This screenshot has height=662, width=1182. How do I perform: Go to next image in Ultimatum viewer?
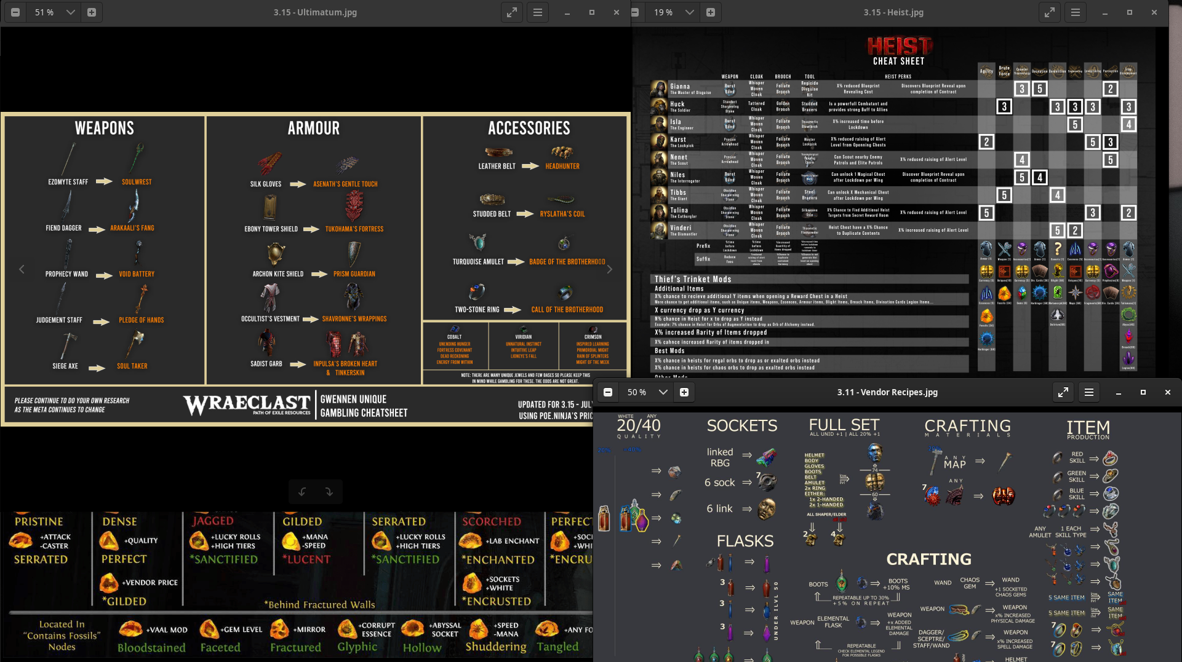coord(610,269)
